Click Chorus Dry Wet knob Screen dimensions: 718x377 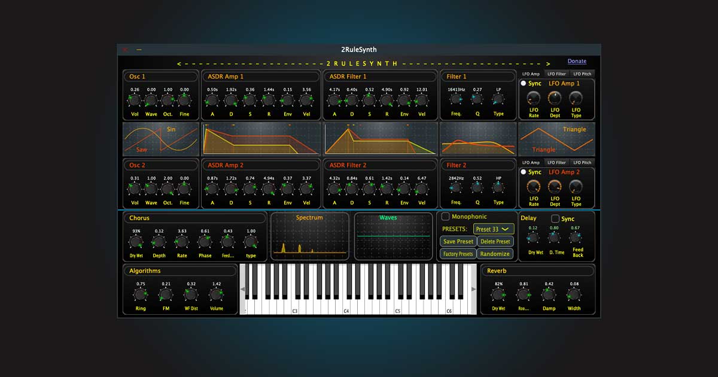pos(136,242)
